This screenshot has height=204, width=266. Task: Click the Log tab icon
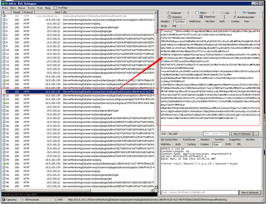(x=222, y=13)
